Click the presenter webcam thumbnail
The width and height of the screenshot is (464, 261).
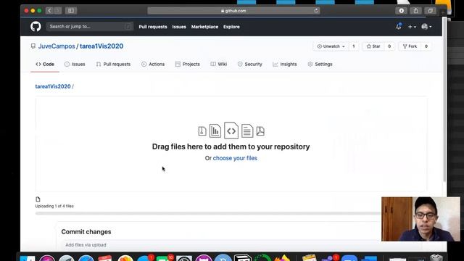point(420,219)
